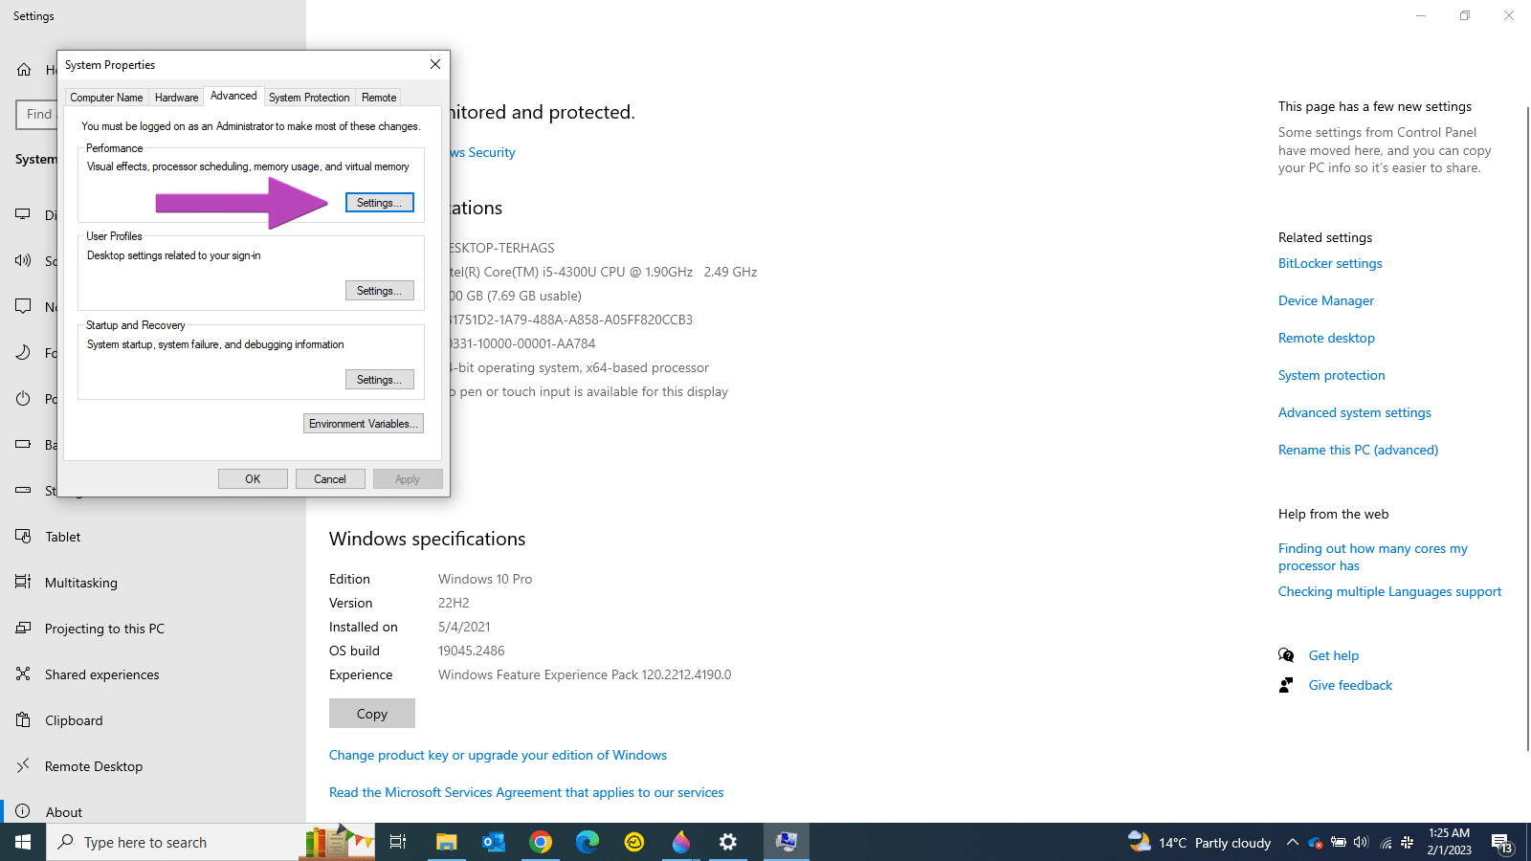Select the Advanced tab
The image size is (1531, 861).
(x=233, y=96)
